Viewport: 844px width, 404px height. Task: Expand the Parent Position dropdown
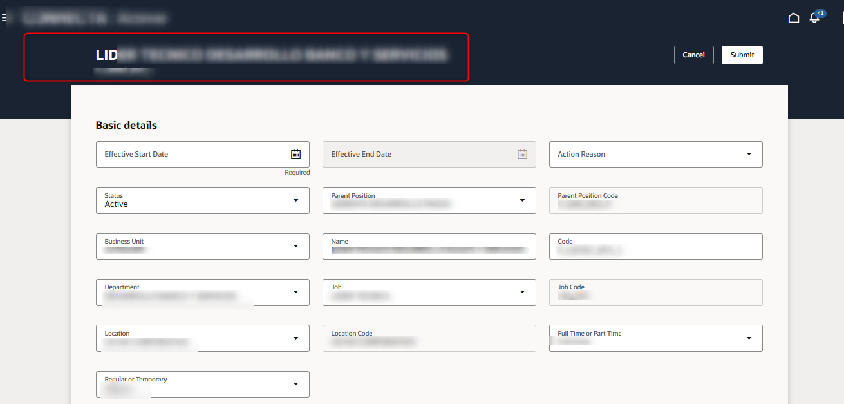coord(522,200)
